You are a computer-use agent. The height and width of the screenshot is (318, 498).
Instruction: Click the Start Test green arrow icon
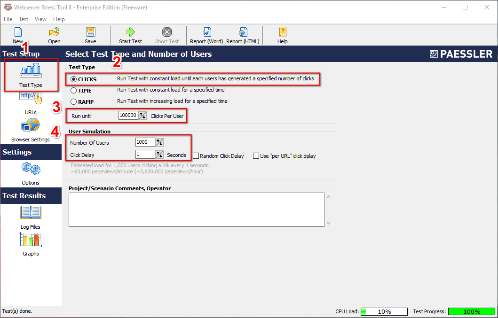click(x=130, y=32)
